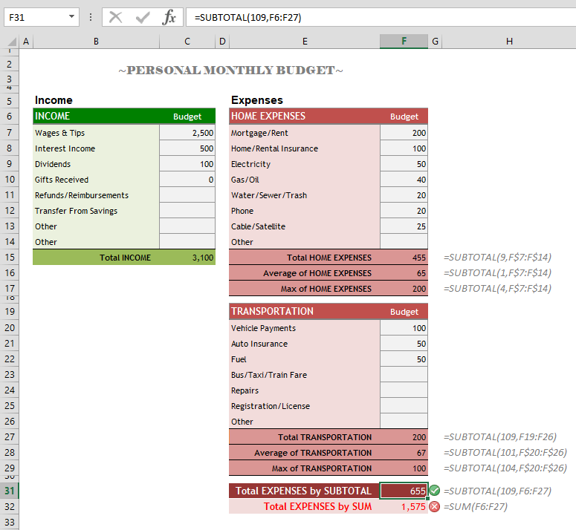Click the Total EXPENSES by SUM label
Image resolution: width=576 pixels, height=530 pixels.
pyautogui.click(x=318, y=506)
